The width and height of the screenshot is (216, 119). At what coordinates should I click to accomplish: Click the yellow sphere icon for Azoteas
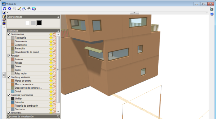pyautogui.click(x=51, y=59)
